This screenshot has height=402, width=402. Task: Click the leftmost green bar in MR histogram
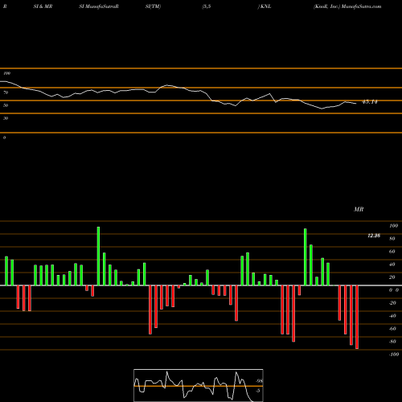pos(6,271)
